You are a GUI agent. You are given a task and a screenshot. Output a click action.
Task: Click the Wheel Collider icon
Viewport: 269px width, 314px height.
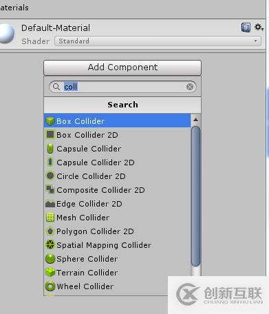pyautogui.click(x=50, y=286)
